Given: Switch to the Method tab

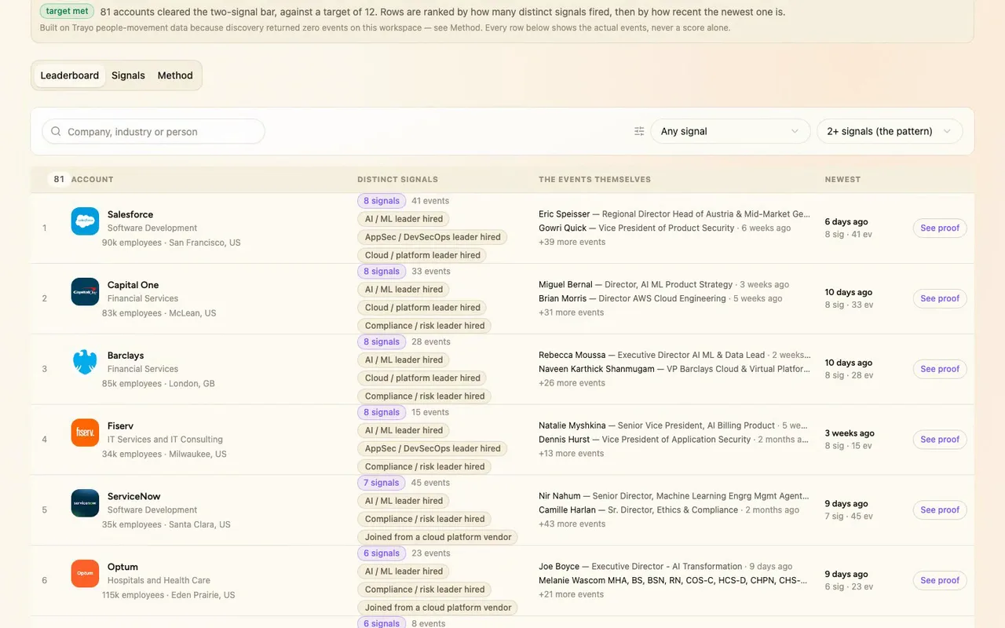Looking at the screenshot, I should [175, 75].
